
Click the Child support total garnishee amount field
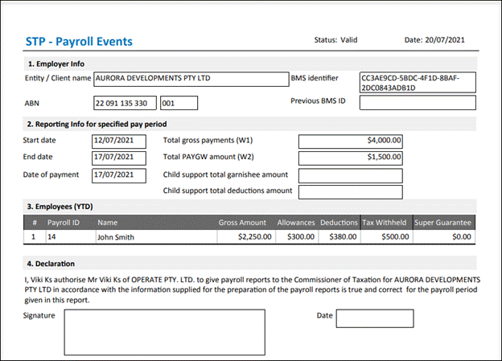[x=350, y=174]
